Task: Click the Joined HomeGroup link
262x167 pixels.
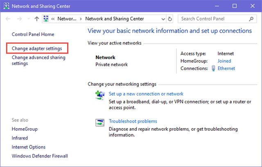Action: pyautogui.click(x=224, y=61)
